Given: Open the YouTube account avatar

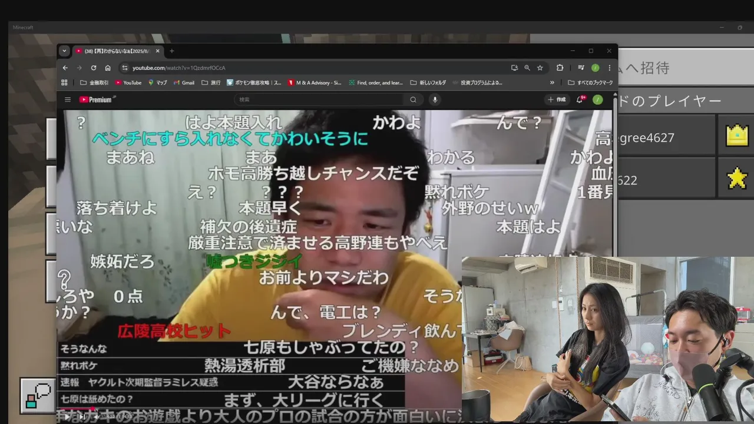Looking at the screenshot, I should pyautogui.click(x=598, y=100).
